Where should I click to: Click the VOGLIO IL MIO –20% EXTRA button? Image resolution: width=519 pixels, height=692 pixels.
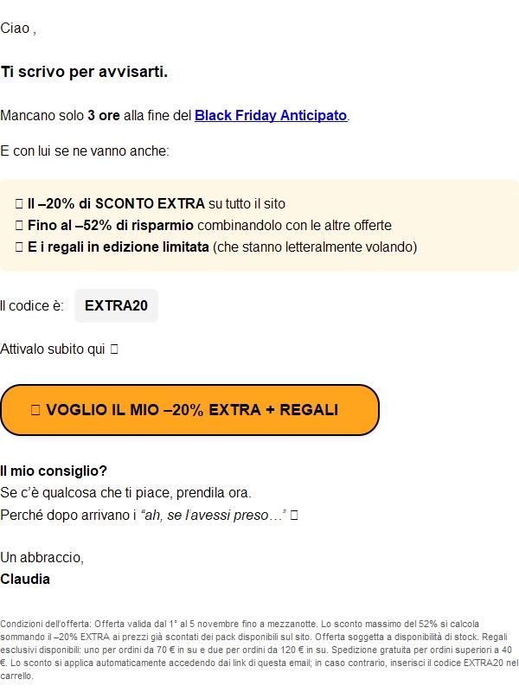pos(192,409)
